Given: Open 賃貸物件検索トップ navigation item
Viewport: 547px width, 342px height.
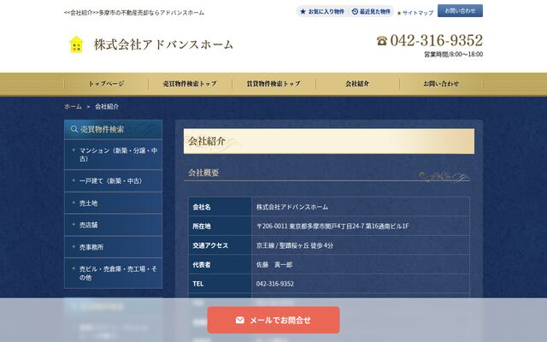Looking at the screenshot, I should coord(273,84).
